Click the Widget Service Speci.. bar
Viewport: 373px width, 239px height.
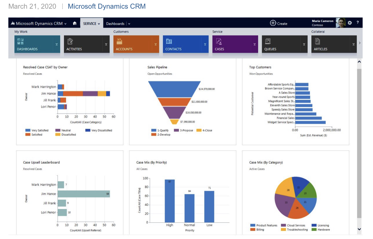click(310, 122)
